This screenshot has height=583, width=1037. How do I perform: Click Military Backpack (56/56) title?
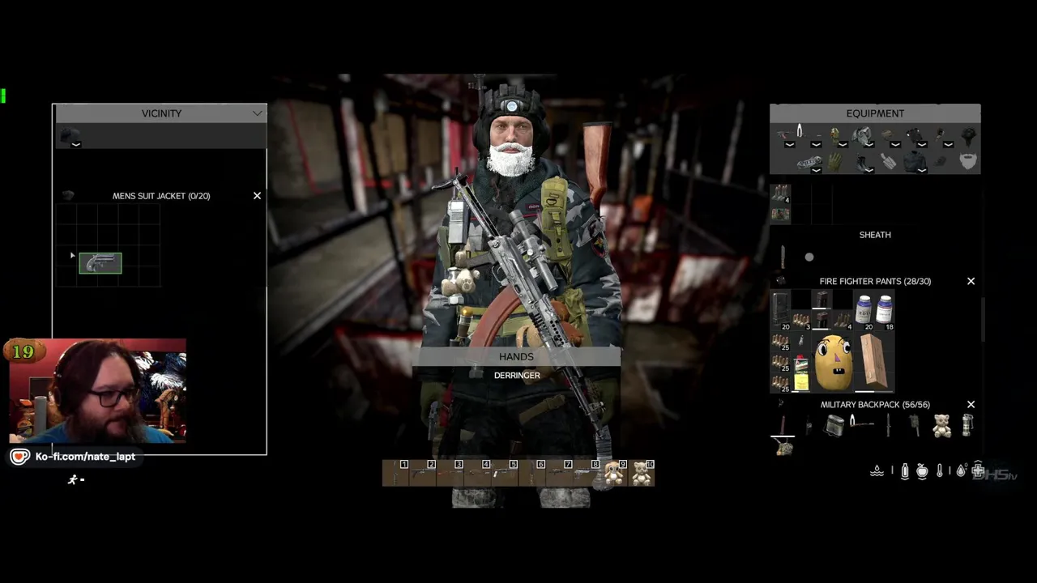point(875,404)
